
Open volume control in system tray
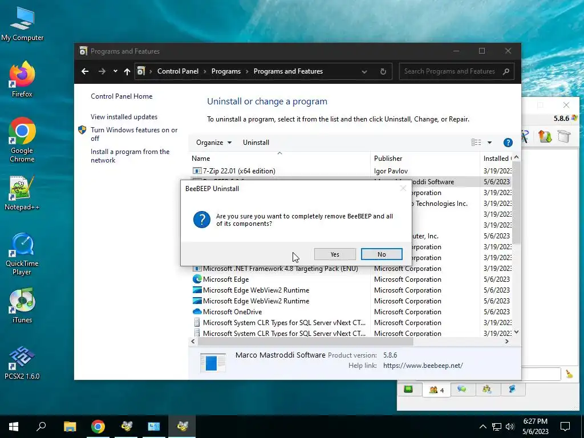point(510,427)
